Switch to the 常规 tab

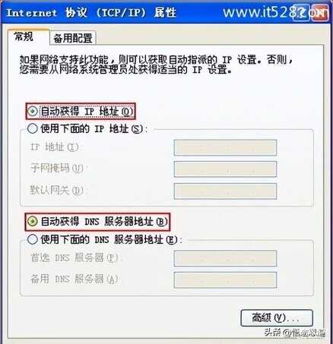[24, 37]
